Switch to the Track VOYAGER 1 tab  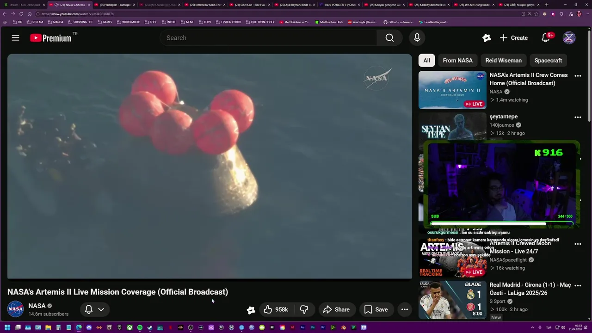click(x=340, y=5)
